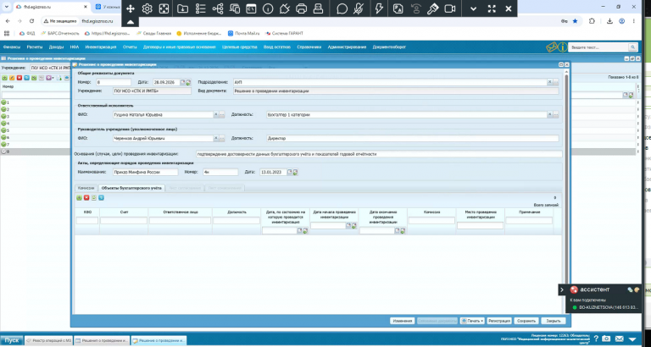Open the command console icon in remote toolbar

(x=251, y=8)
